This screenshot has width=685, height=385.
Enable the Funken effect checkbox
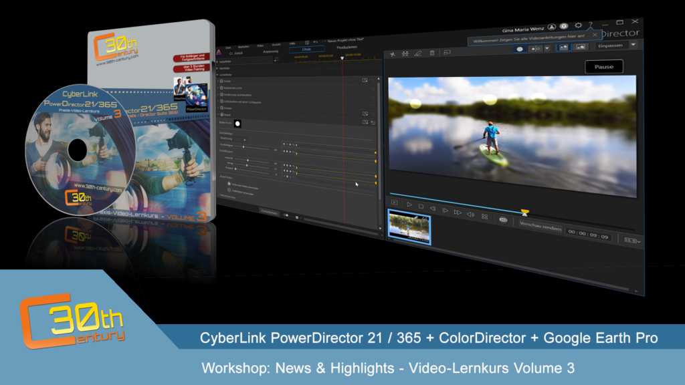pyautogui.click(x=221, y=108)
